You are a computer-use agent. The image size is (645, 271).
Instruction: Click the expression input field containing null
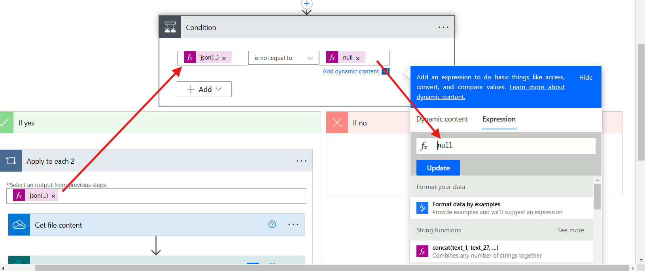tap(514, 146)
